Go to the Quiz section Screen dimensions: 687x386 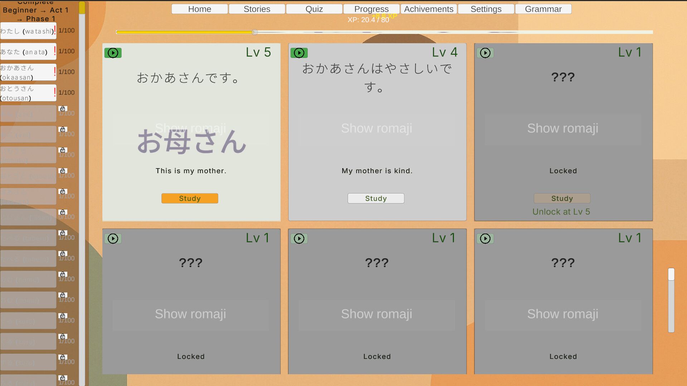[x=314, y=9]
